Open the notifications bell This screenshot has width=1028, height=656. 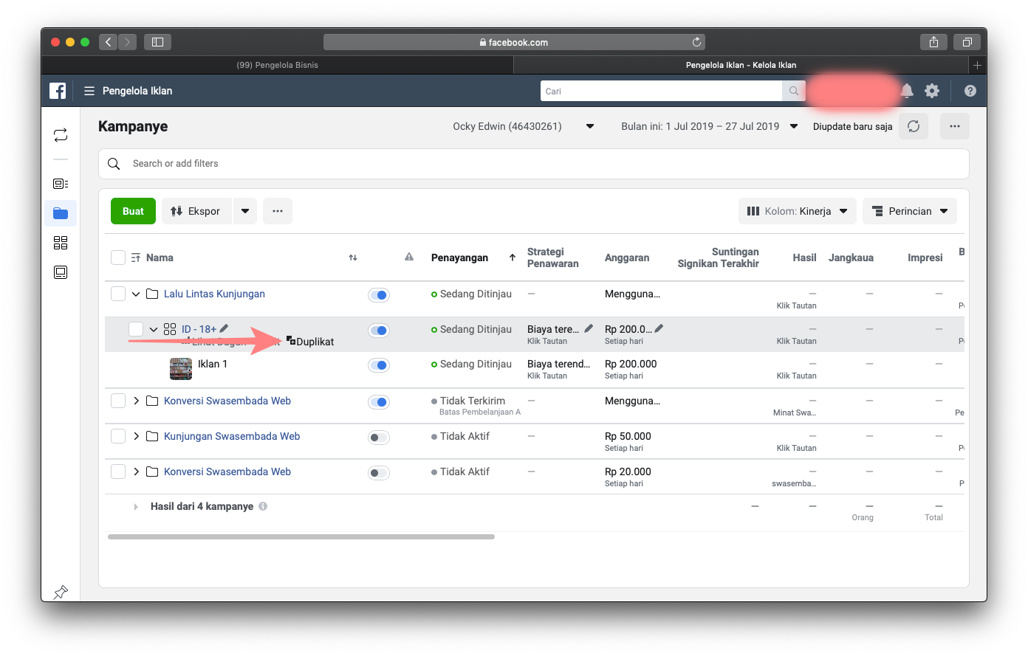pos(907,91)
